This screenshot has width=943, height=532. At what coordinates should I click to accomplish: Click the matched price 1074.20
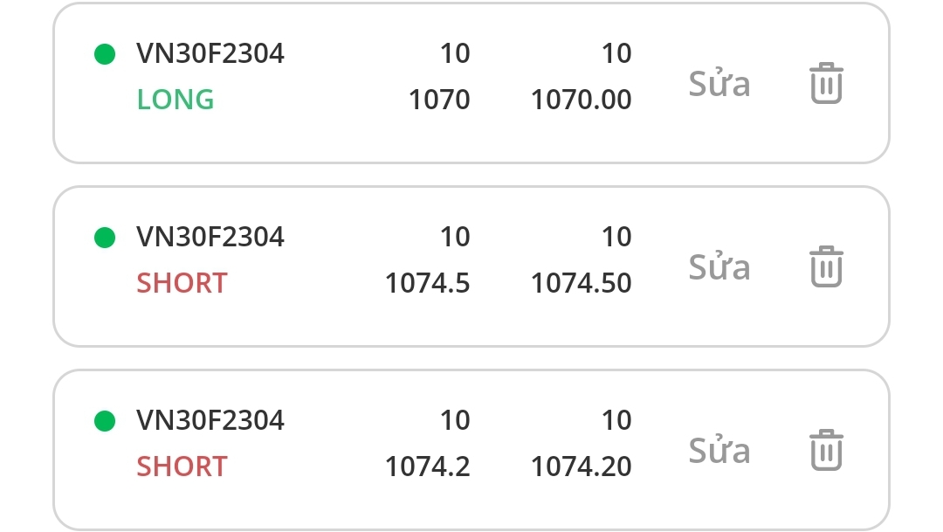[581, 466]
